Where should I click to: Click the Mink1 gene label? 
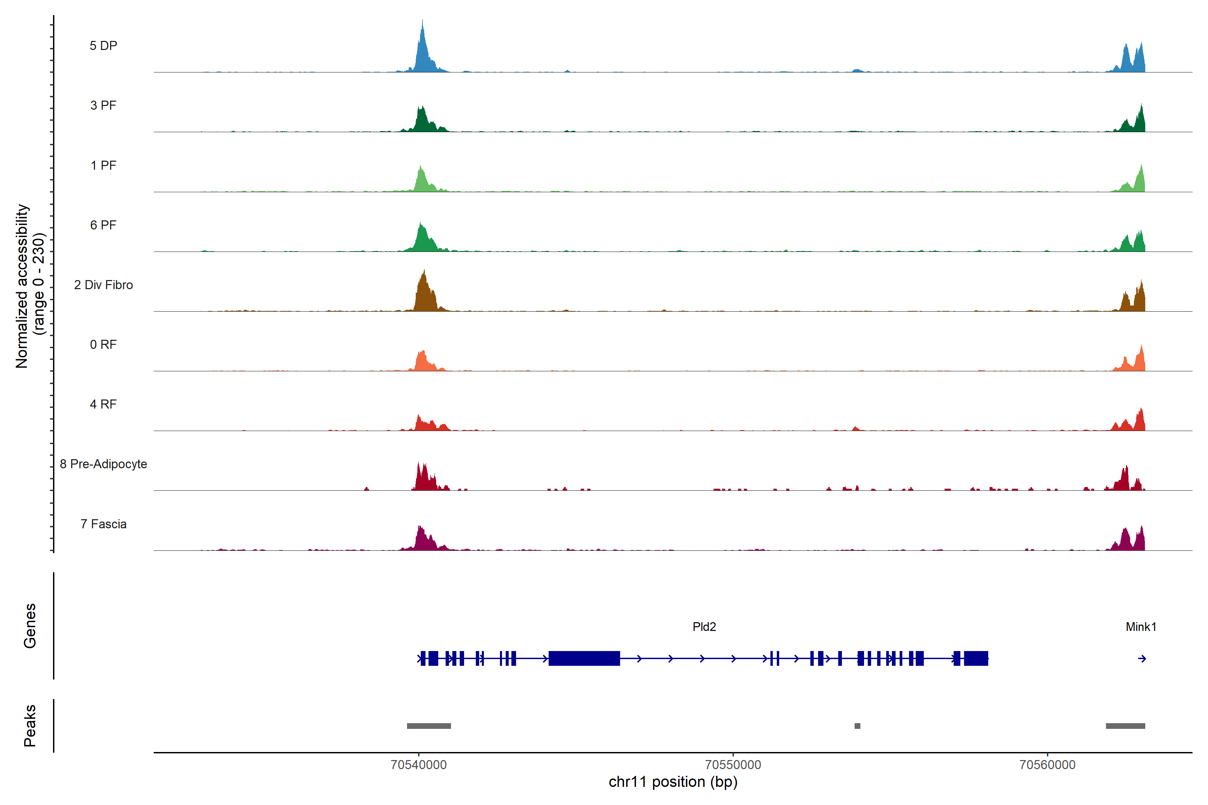[x=1141, y=627]
